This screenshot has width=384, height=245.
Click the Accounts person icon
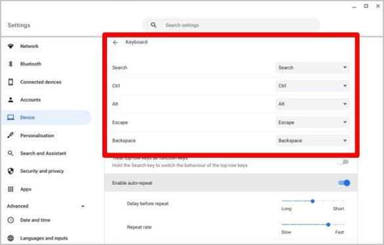pyautogui.click(x=11, y=100)
